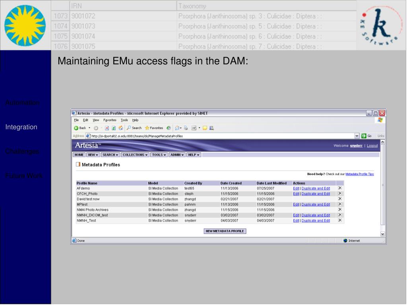Click the Edit with Word toolbar icon
Viewport: 407px width, 305px height.
click(x=194, y=128)
